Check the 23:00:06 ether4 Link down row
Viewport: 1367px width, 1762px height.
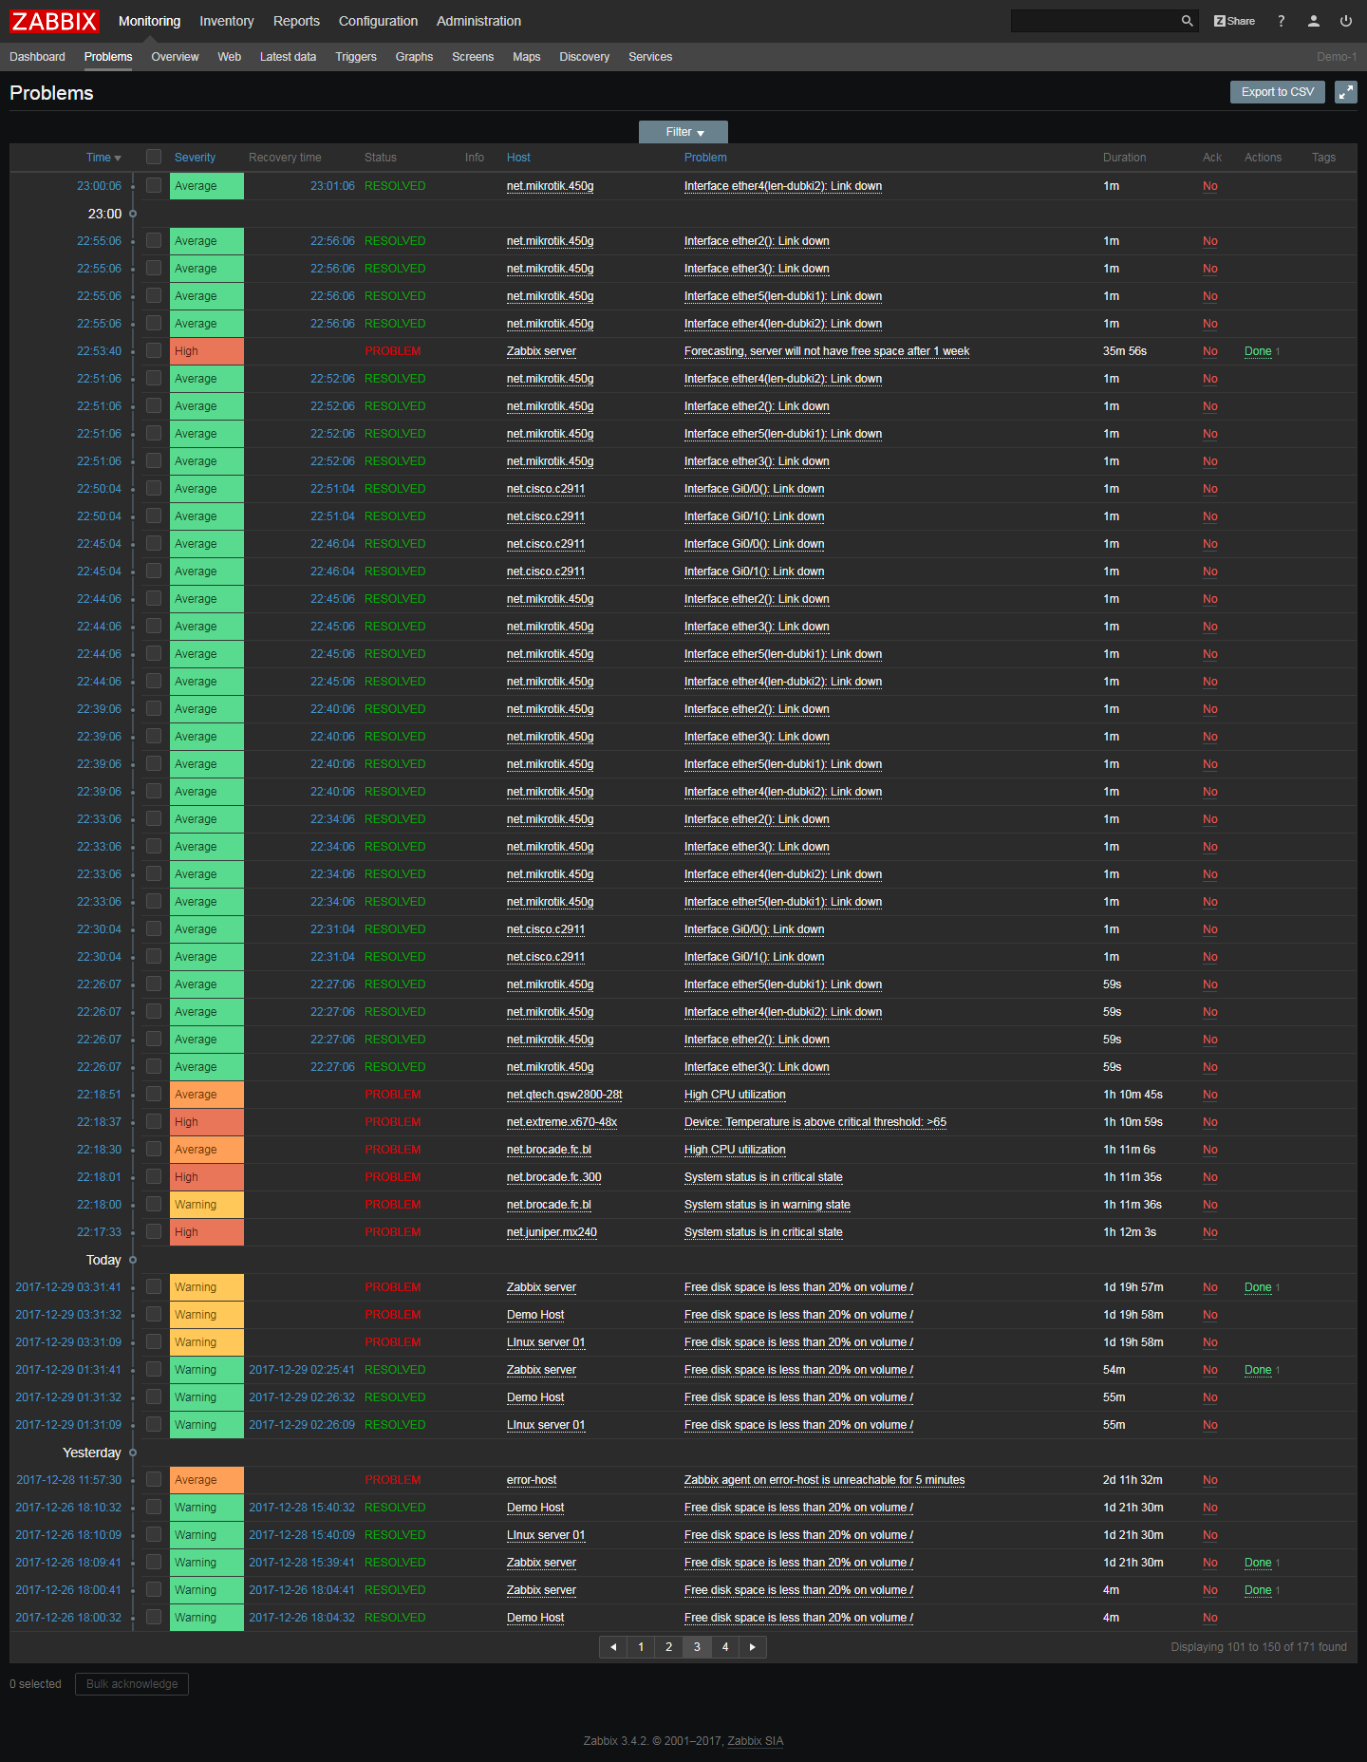(154, 185)
